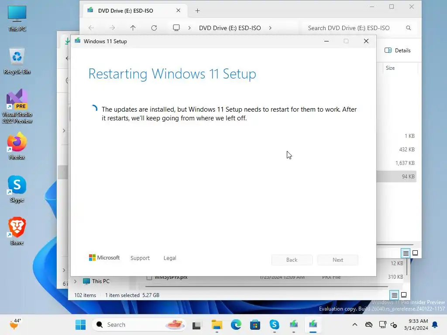This screenshot has height=335, width=447.
Task: Open This PC desktop icon
Action: click(x=17, y=18)
